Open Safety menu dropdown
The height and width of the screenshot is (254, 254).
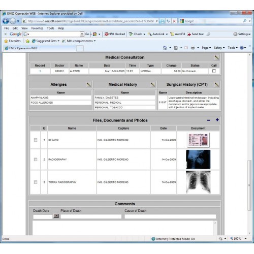[x=219, y=48]
